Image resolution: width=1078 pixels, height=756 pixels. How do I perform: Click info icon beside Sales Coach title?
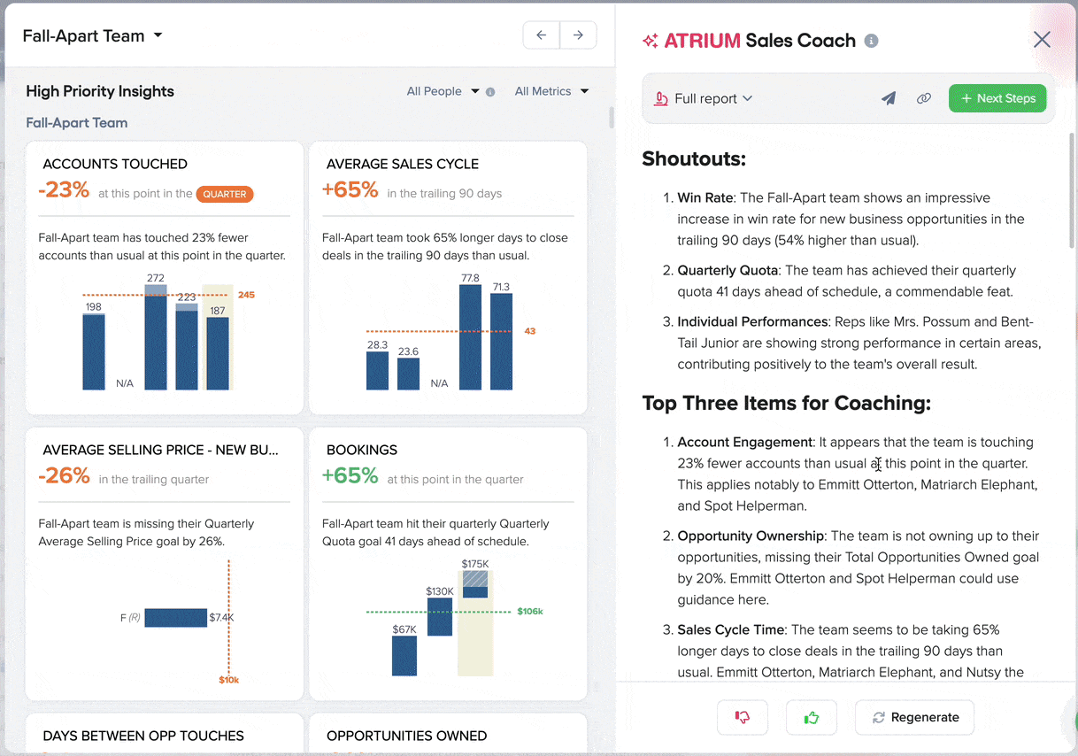pyautogui.click(x=872, y=41)
